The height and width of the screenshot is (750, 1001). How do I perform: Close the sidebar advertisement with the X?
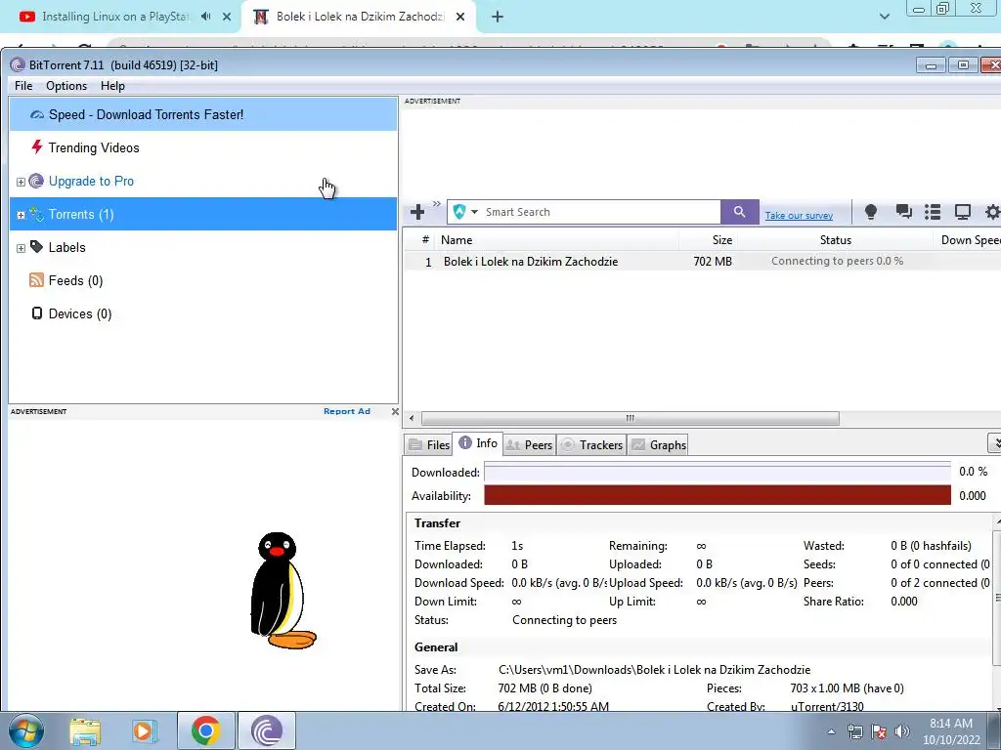tap(395, 411)
